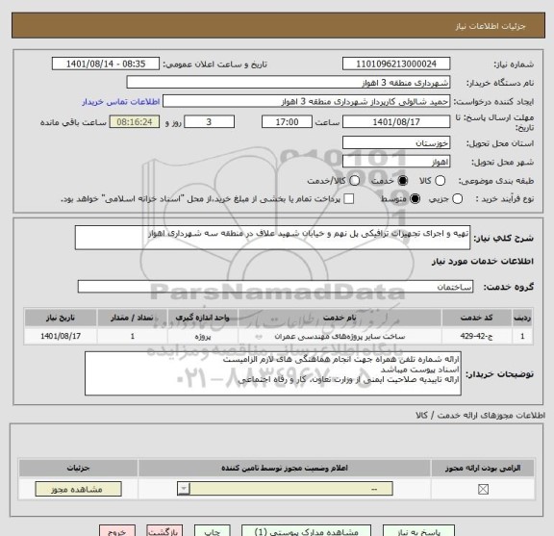Screen dimensions: 554x536
Task: Click the خروج exit button
Action: 117,531
